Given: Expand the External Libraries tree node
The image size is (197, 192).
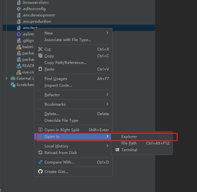Looking at the screenshot, I should (x=6, y=78).
